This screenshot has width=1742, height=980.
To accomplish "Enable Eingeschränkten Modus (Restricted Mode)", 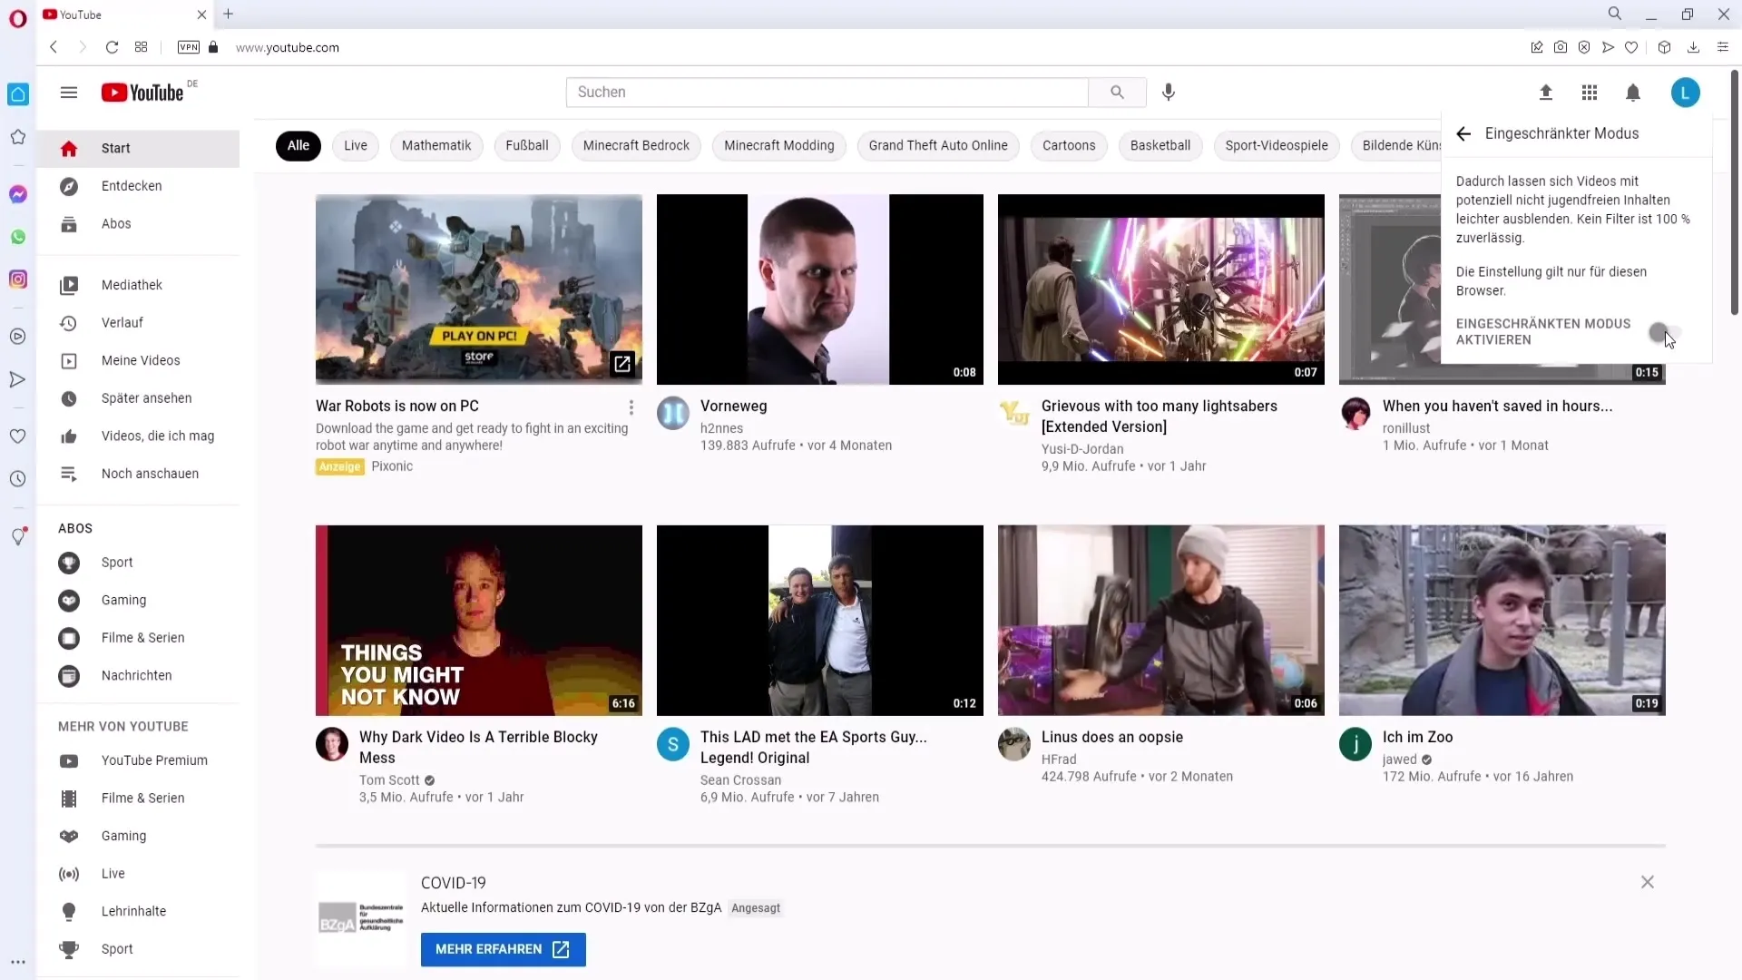I will [x=1664, y=331].
